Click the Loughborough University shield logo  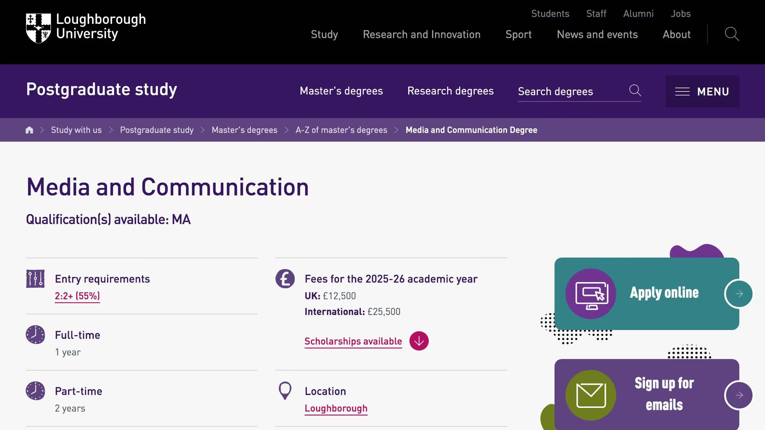click(38, 28)
